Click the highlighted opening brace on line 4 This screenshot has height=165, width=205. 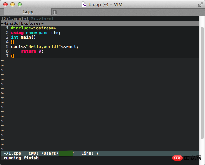[12, 42]
